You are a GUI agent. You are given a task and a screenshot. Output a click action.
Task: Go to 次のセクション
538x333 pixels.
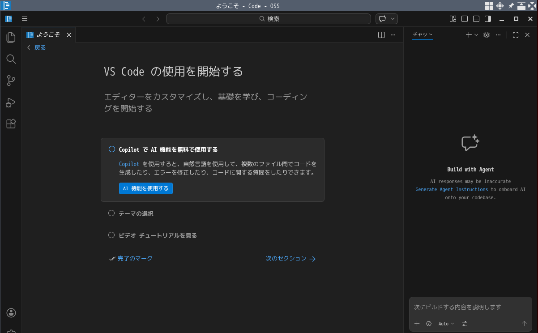(291, 258)
